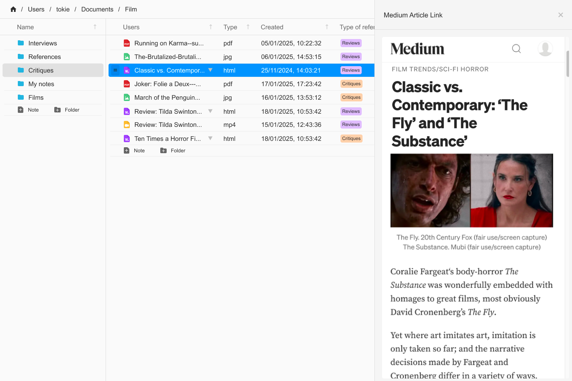Screen dimensions: 572x381
Task: Add Note in left sidebar
Action: [x=28, y=110]
